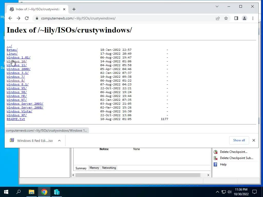This screenshot has height=197, width=263.
Task: Open network status tray icon
Action: pyautogui.click(x=224, y=192)
